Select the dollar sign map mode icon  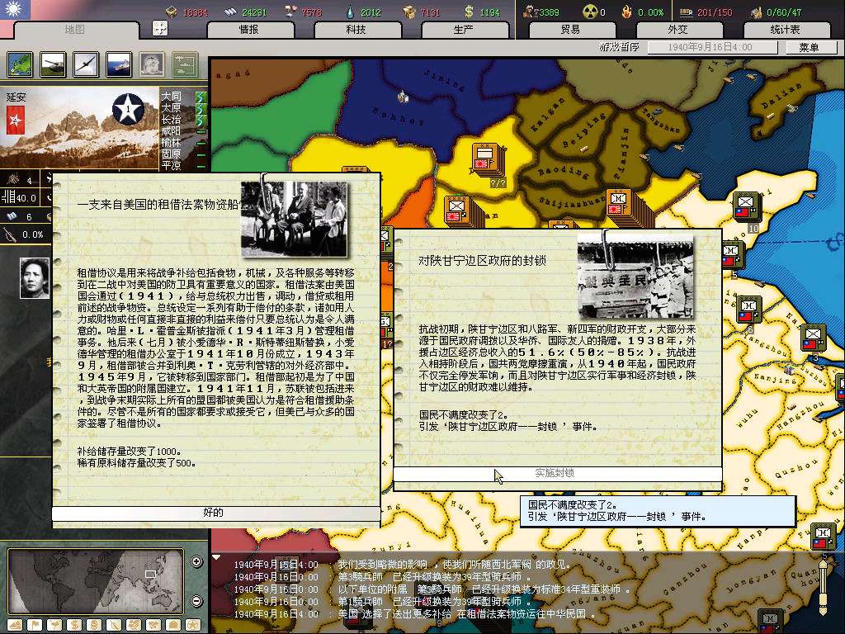click(x=74, y=625)
